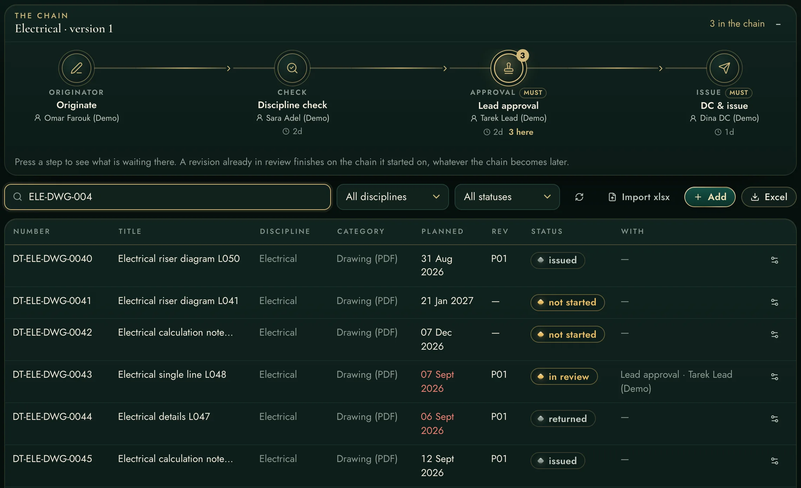Viewport: 801px width, 488px height.
Task: Click the badge showing 3 on approval step
Action: coord(523,55)
